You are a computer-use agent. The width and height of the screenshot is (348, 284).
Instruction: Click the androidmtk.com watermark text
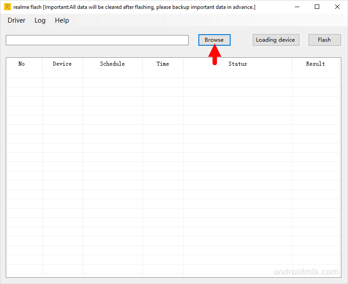click(x=306, y=272)
